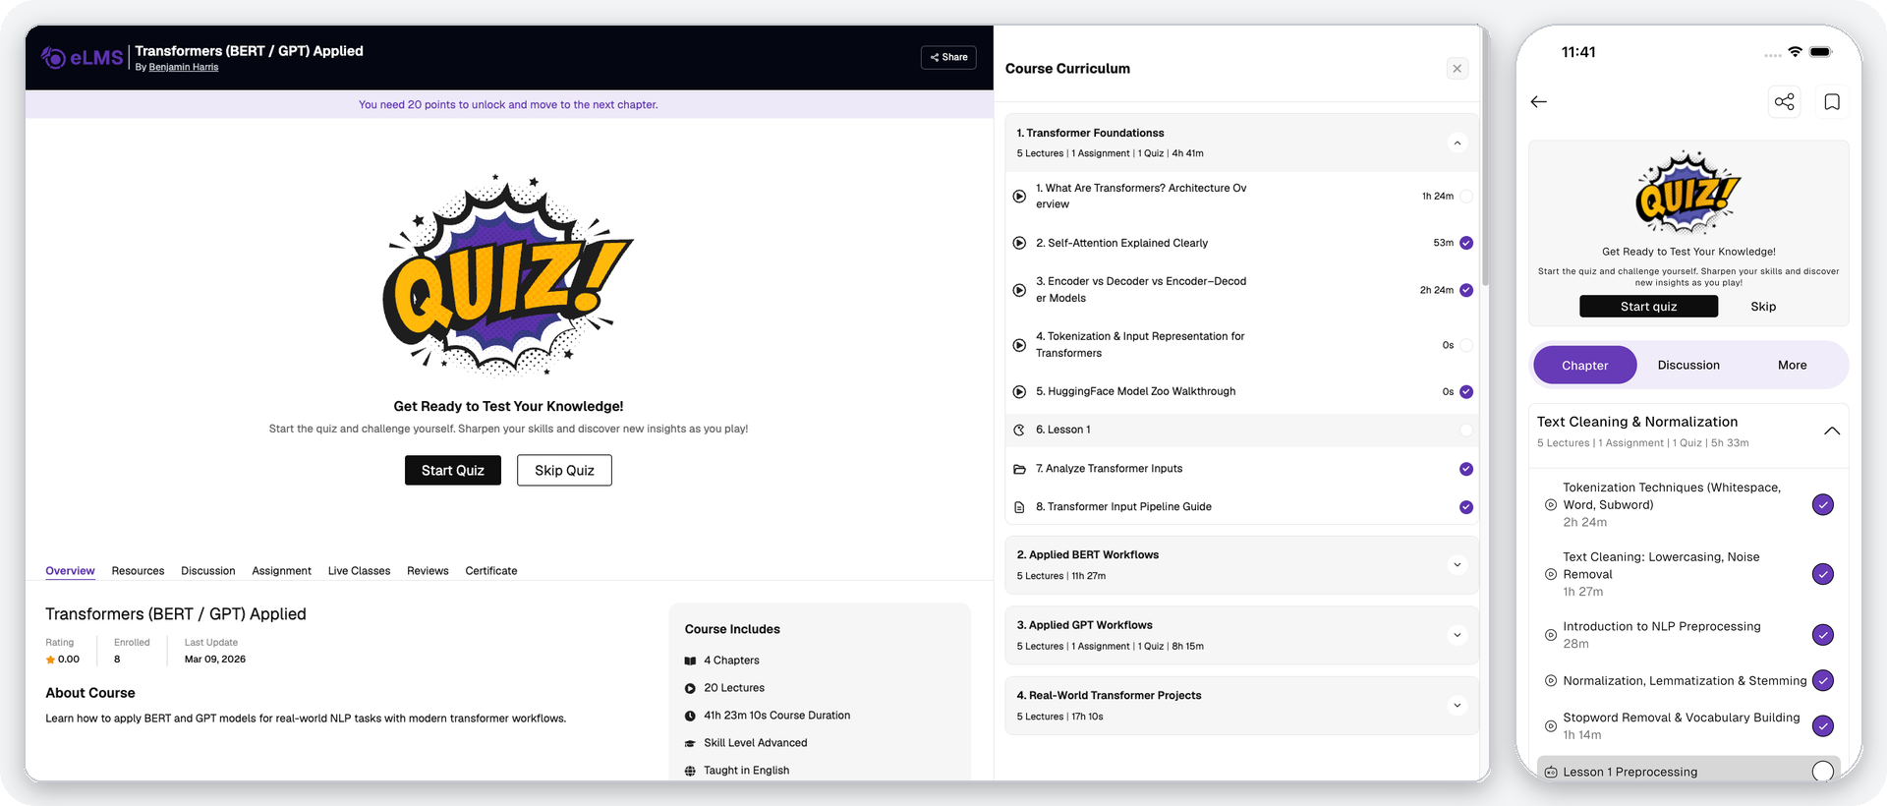Toggle completion for What Are Transformers lecture

(1466, 197)
